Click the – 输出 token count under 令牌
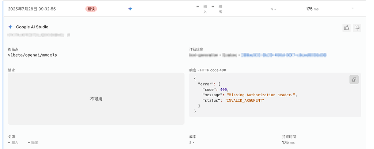 [x=33, y=142]
